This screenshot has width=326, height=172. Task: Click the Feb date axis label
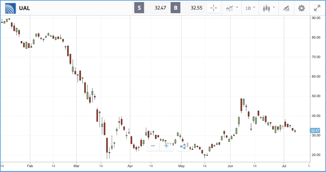[x=30, y=166]
